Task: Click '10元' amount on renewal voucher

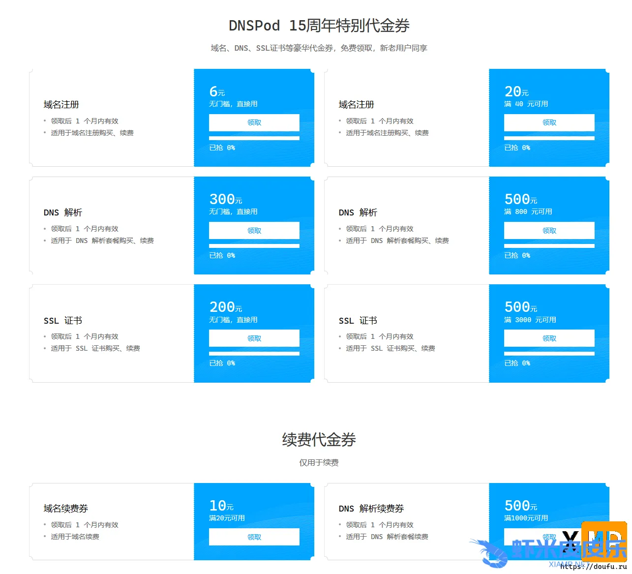Action: pos(221,506)
